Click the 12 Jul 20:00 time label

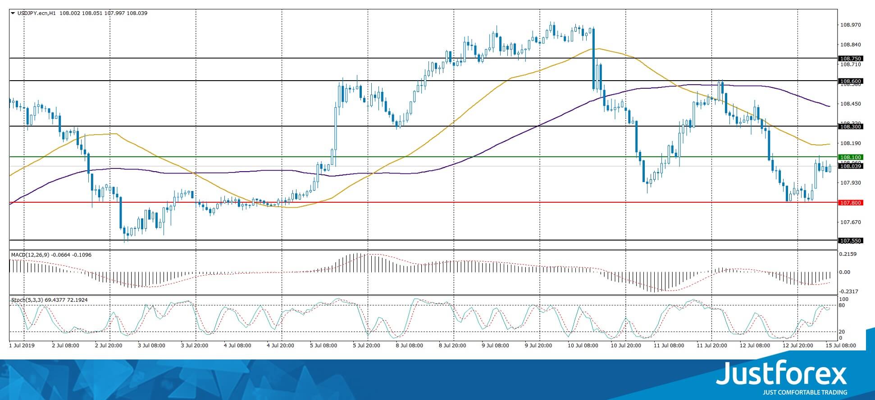point(798,345)
